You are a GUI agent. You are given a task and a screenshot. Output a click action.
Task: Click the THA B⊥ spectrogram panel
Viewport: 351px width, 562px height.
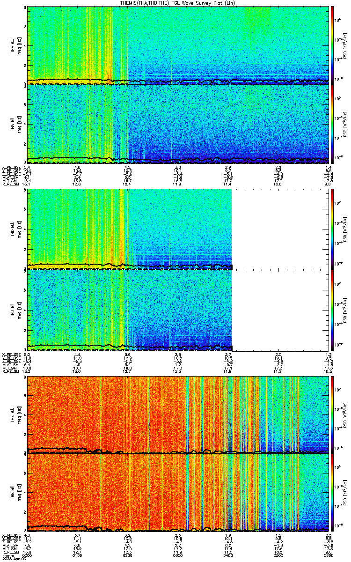point(178,45)
